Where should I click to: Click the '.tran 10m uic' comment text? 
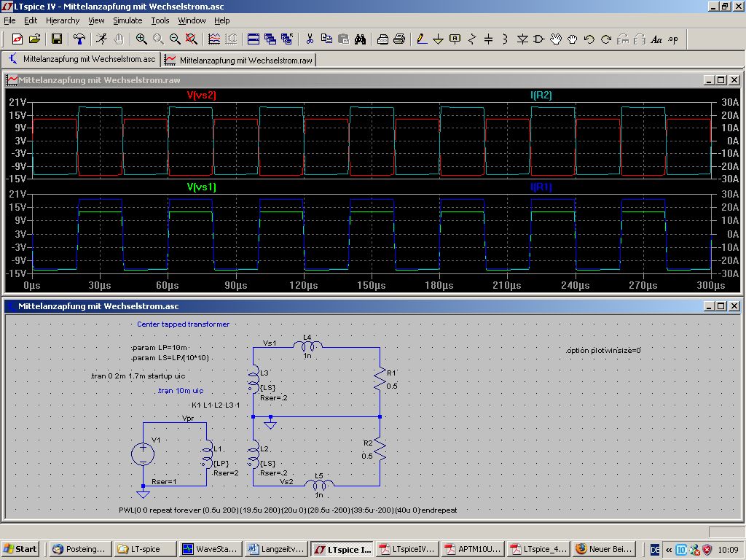point(181,391)
